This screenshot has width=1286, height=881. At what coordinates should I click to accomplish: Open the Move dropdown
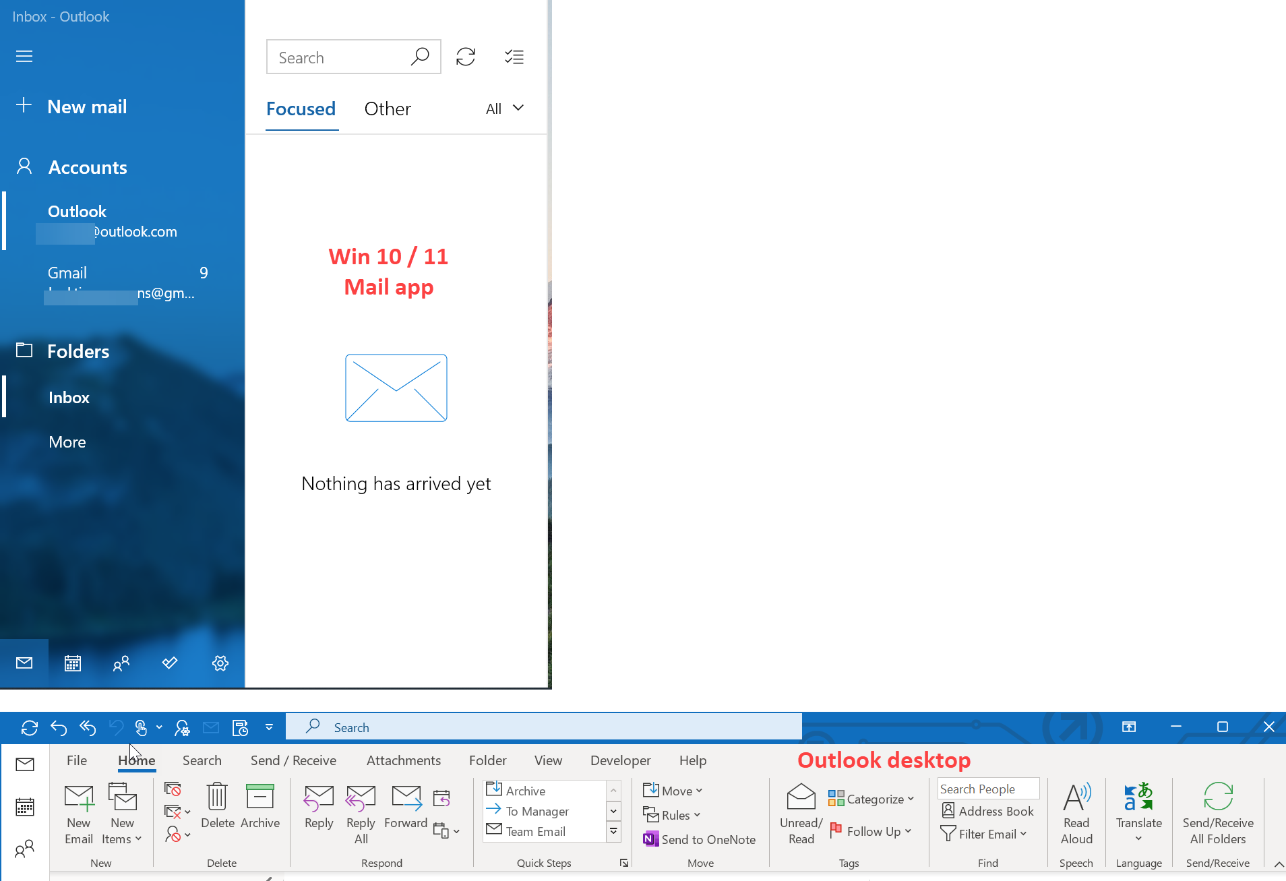pyautogui.click(x=673, y=791)
